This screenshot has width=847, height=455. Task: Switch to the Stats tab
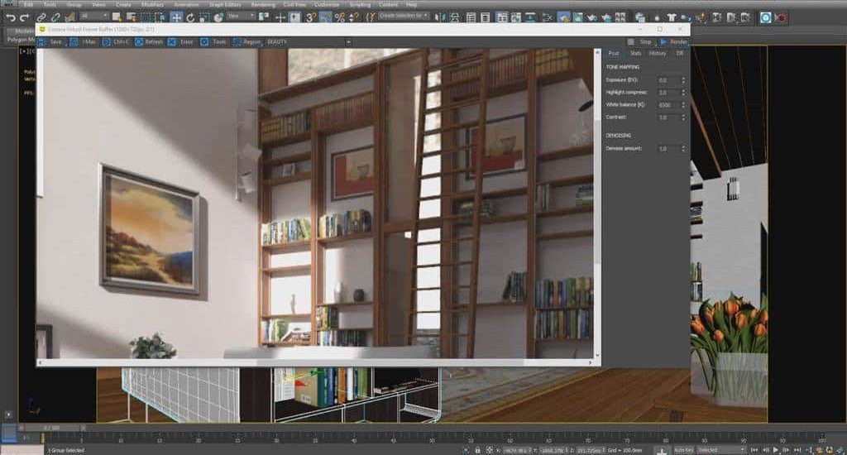(635, 53)
